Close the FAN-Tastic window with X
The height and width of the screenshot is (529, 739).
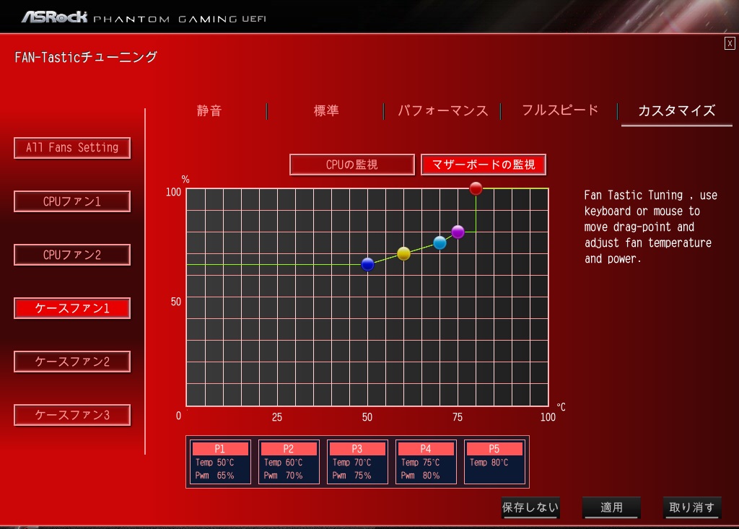click(x=730, y=43)
